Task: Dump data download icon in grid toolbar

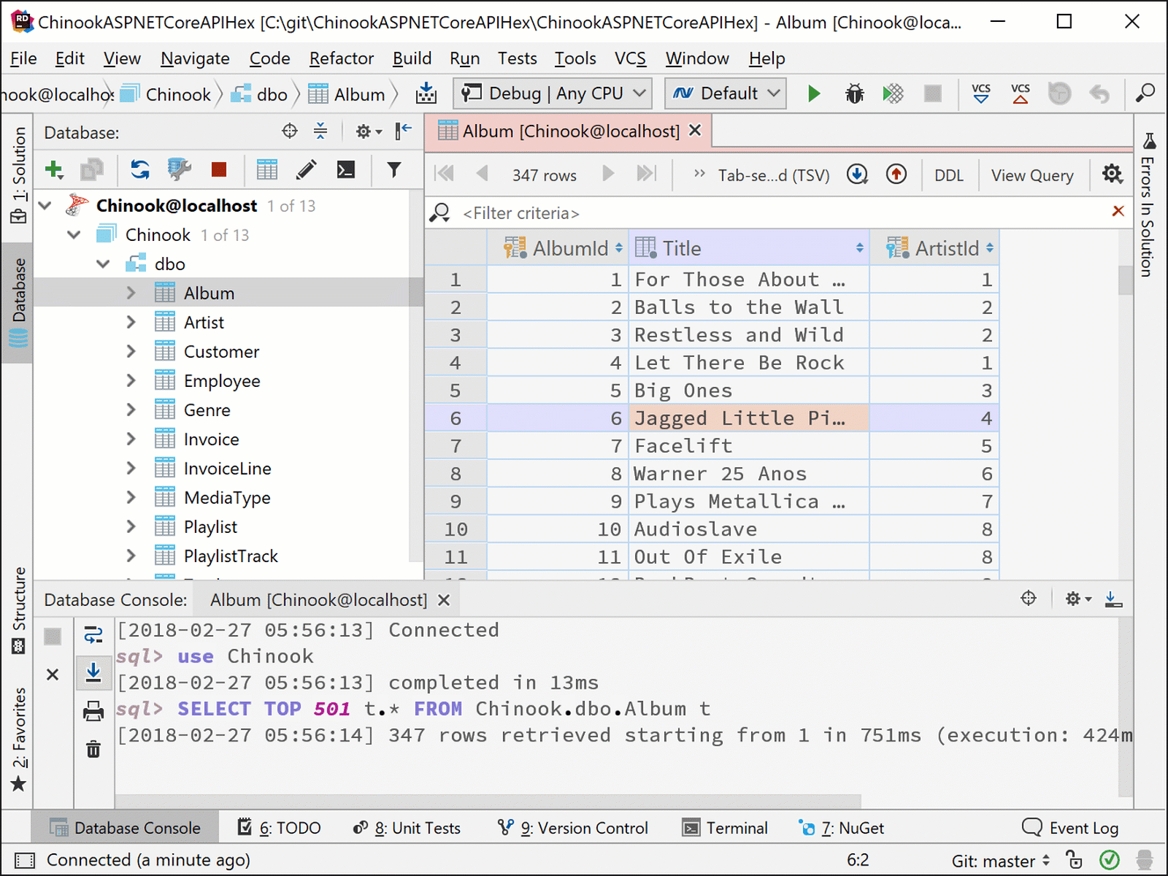Action: click(x=857, y=174)
